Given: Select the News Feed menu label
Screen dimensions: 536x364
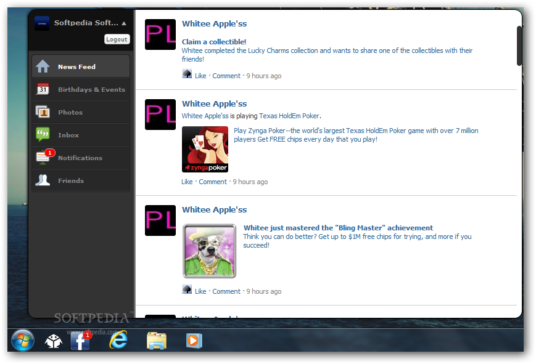Looking at the screenshot, I should point(76,67).
